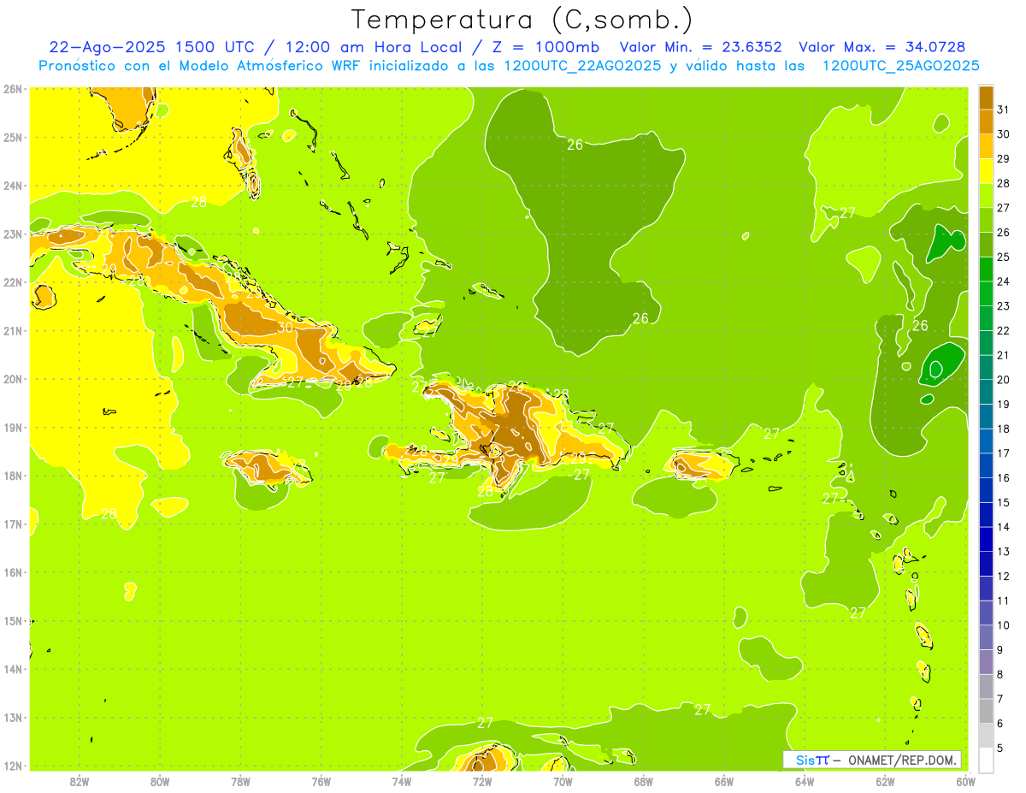Select 'Valor Min. = 23.6352' text
Screen dimensions: 1026x793
pos(700,47)
